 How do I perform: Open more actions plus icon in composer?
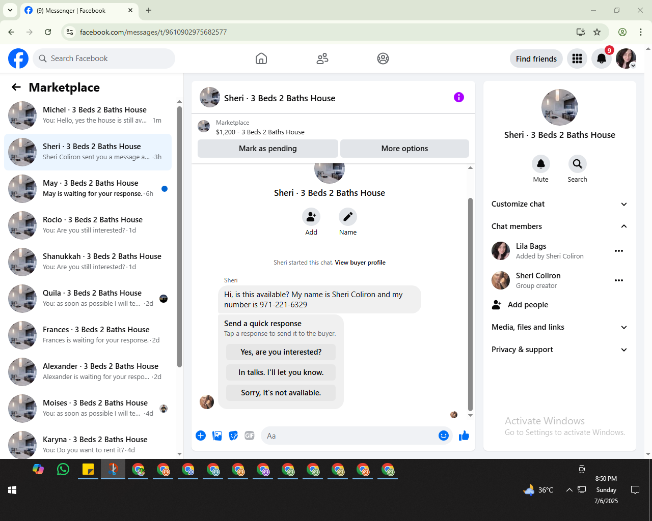click(x=201, y=436)
